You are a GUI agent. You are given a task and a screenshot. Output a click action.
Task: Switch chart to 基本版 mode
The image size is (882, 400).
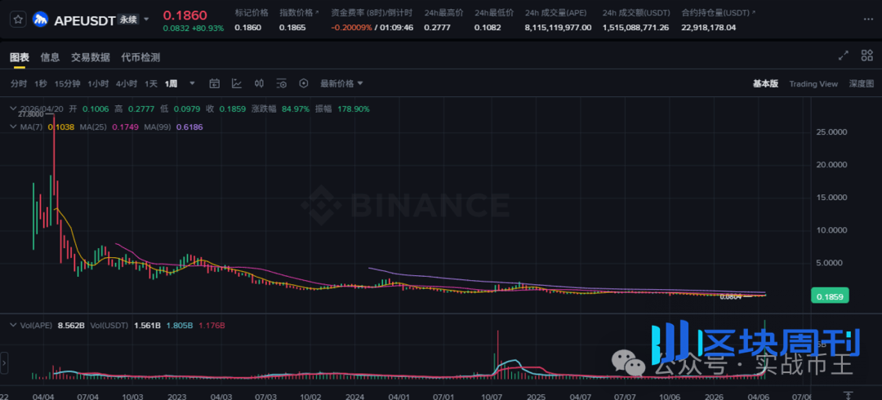click(x=765, y=83)
